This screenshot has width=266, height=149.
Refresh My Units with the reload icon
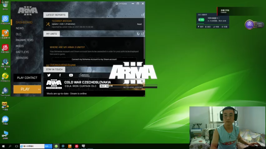138,34
